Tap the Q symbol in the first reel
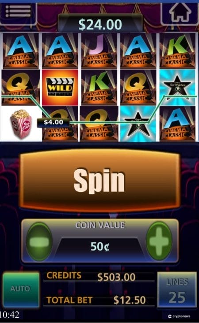199x323 pixels. 21,87
